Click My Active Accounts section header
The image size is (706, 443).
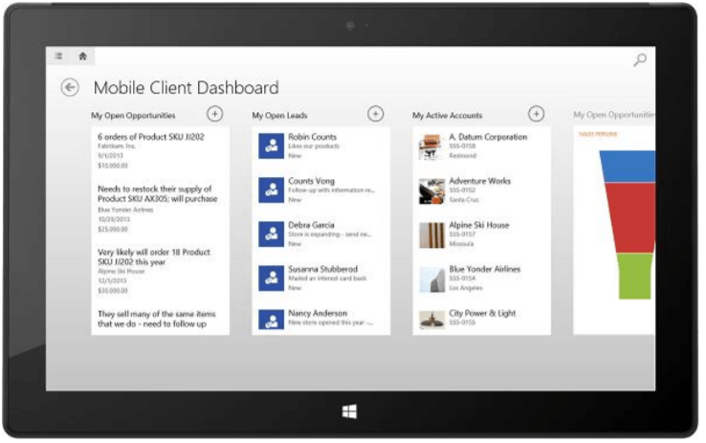coord(447,115)
